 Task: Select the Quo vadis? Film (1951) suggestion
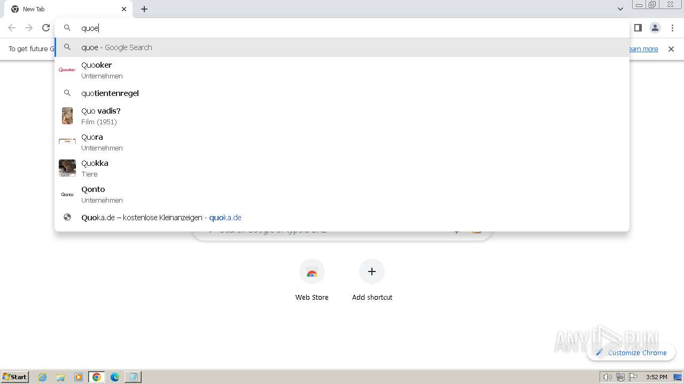(342, 116)
